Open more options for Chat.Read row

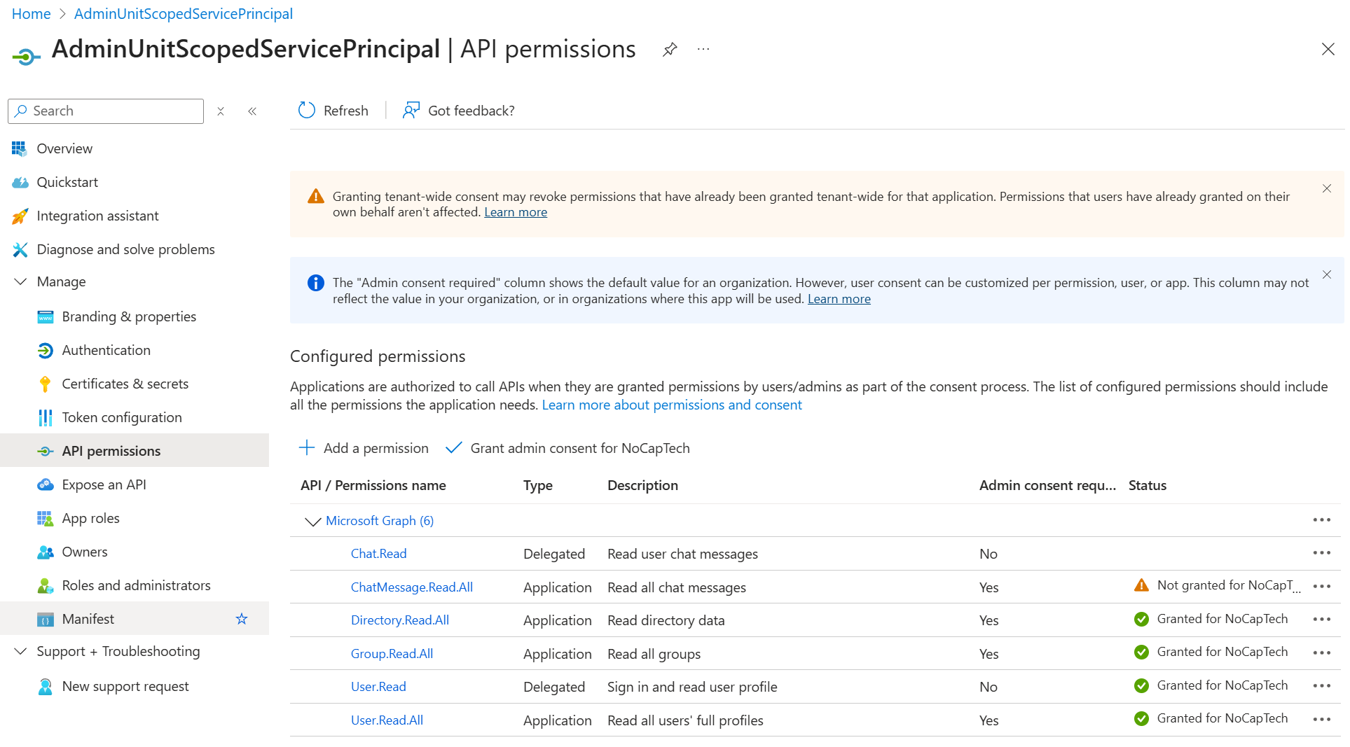[x=1321, y=553]
